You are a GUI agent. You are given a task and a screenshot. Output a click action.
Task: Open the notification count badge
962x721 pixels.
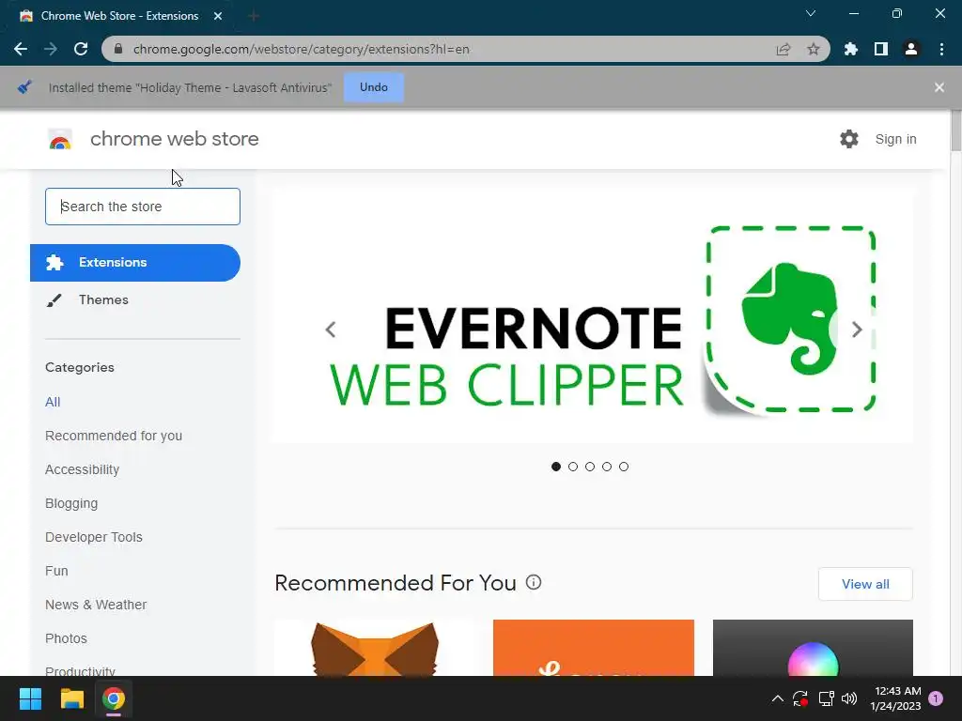[936, 698]
